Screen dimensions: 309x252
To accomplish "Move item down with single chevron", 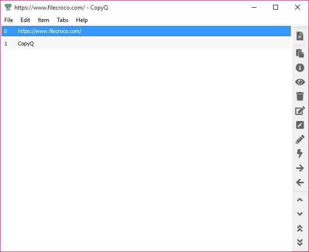I will pyautogui.click(x=300, y=214).
